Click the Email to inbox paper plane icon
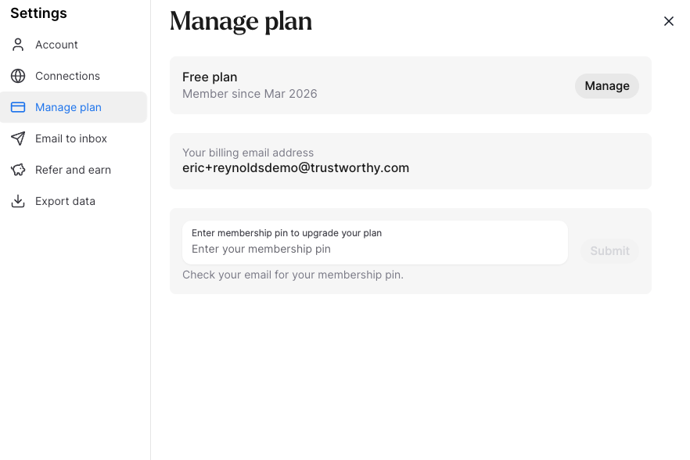 click(x=18, y=138)
